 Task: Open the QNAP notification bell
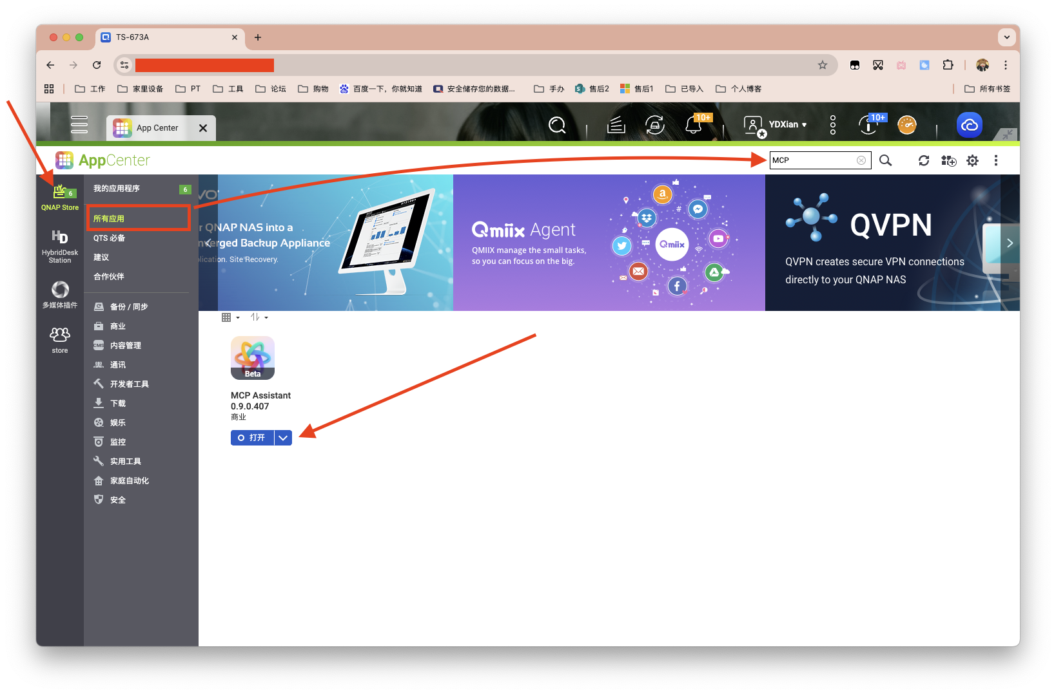point(694,125)
